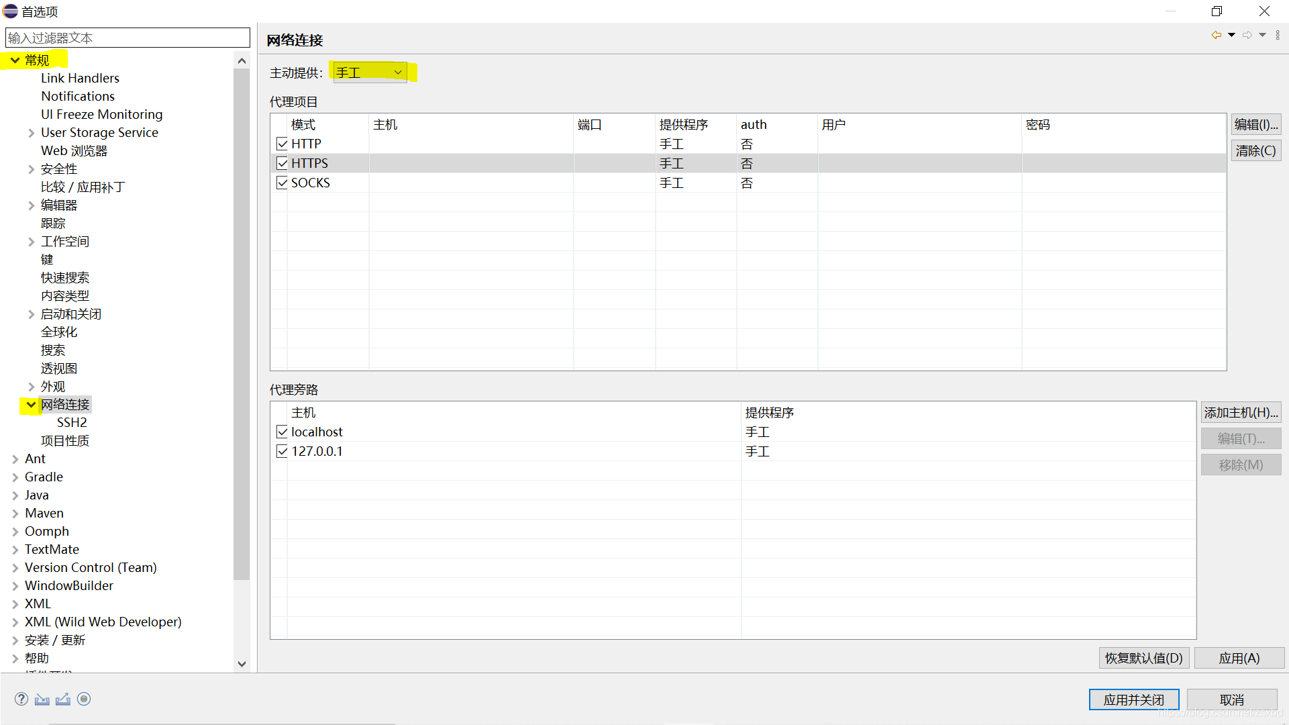Toggle the SOCKS proxy checkbox
This screenshot has width=1289, height=725.
click(282, 183)
